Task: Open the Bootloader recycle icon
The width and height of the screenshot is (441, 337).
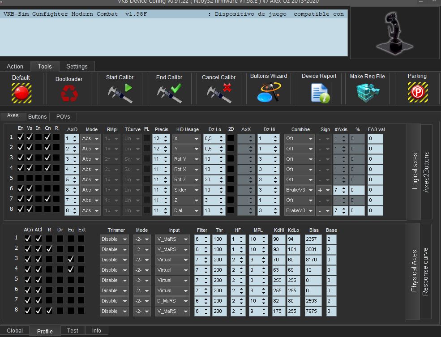Action: [x=69, y=94]
